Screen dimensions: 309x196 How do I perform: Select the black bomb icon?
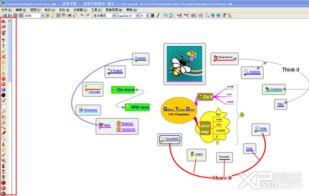[x=4, y=95]
